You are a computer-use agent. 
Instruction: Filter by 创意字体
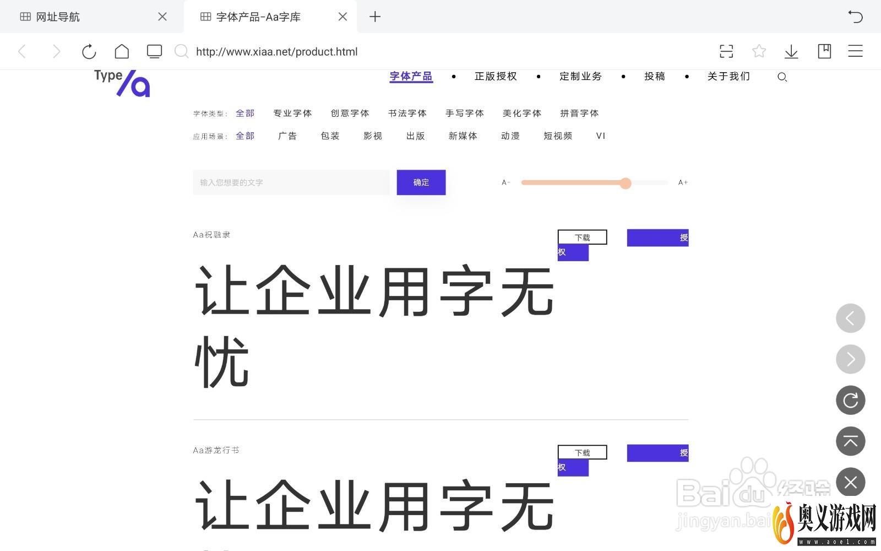click(350, 113)
